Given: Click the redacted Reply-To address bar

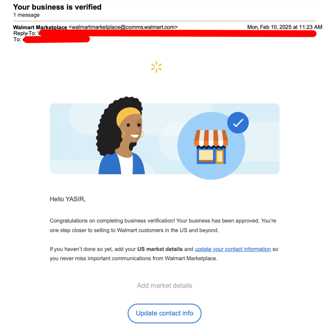Looking at the screenshot, I should click(x=178, y=33).
